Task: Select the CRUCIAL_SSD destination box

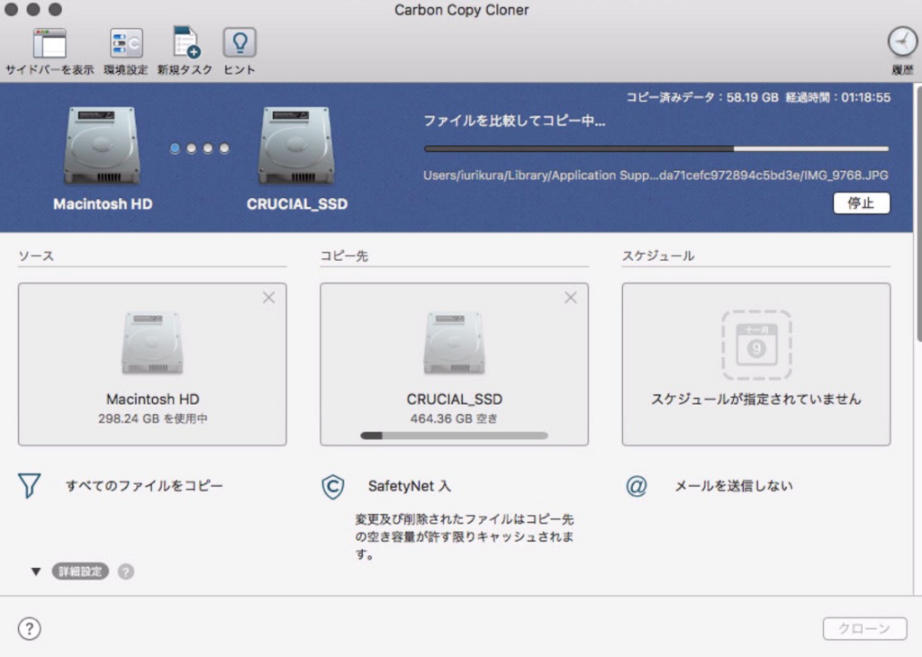Action: [x=454, y=364]
